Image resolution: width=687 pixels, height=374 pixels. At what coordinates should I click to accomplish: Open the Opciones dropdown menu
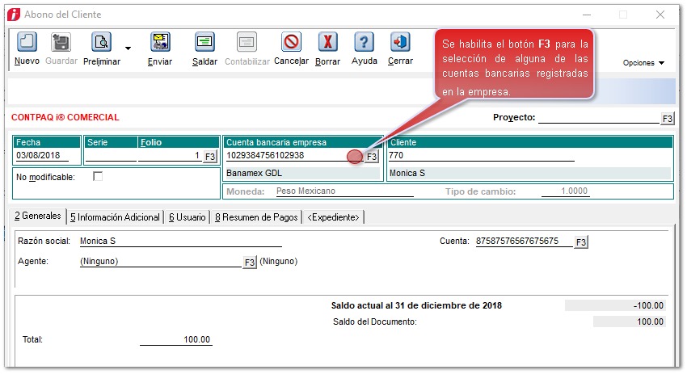[643, 63]
